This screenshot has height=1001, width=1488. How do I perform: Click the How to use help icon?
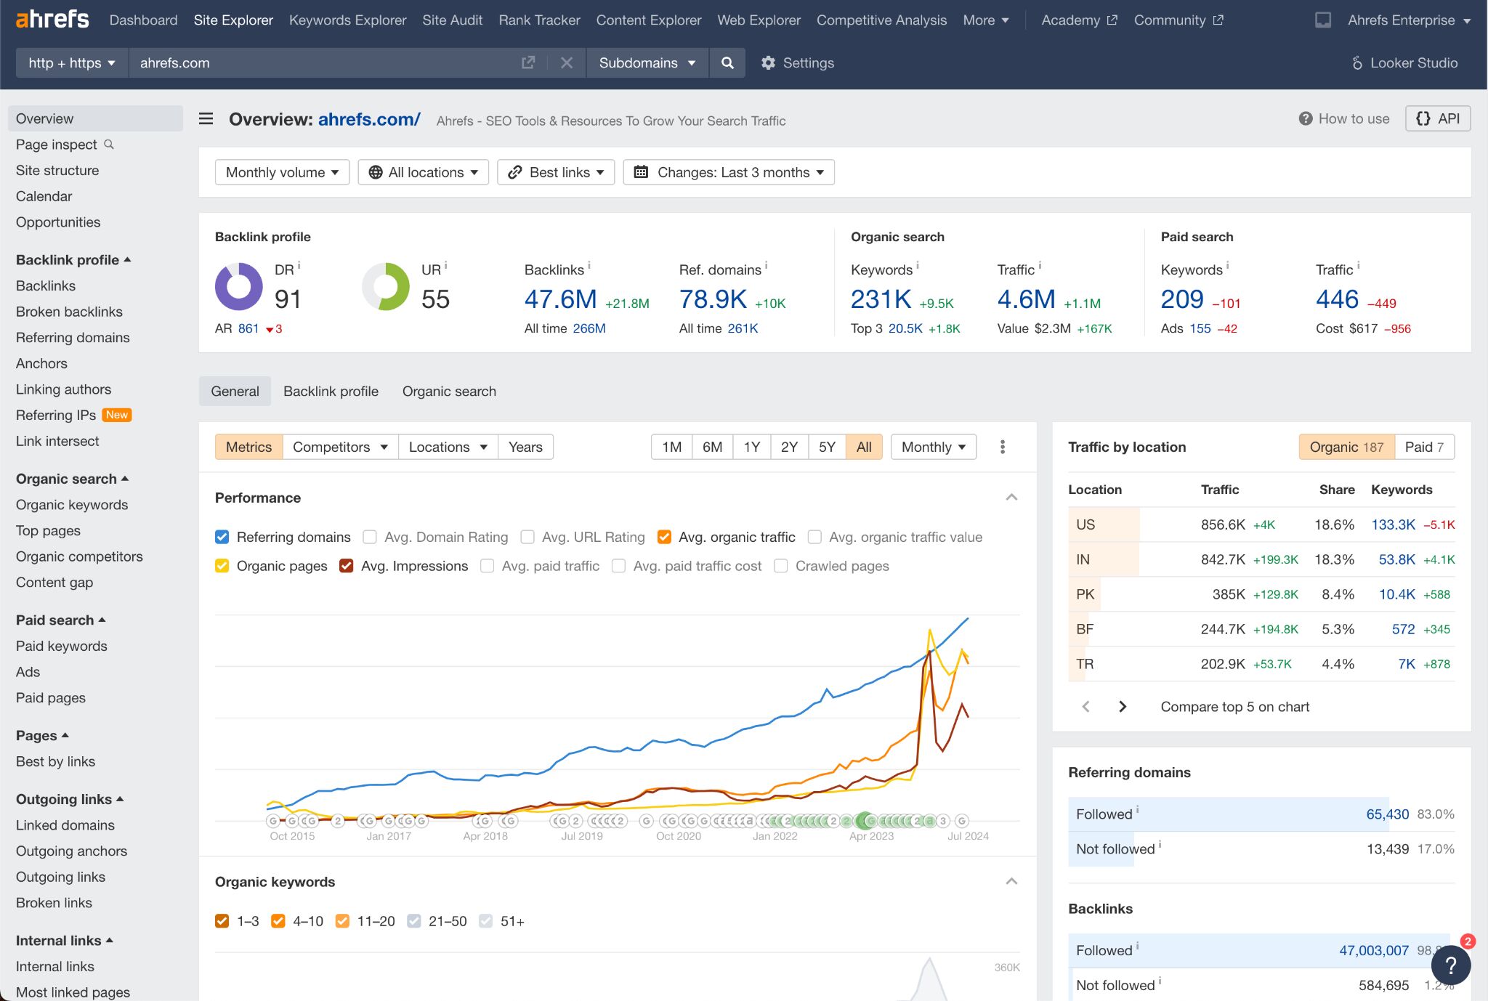[x=1304, y=118]
